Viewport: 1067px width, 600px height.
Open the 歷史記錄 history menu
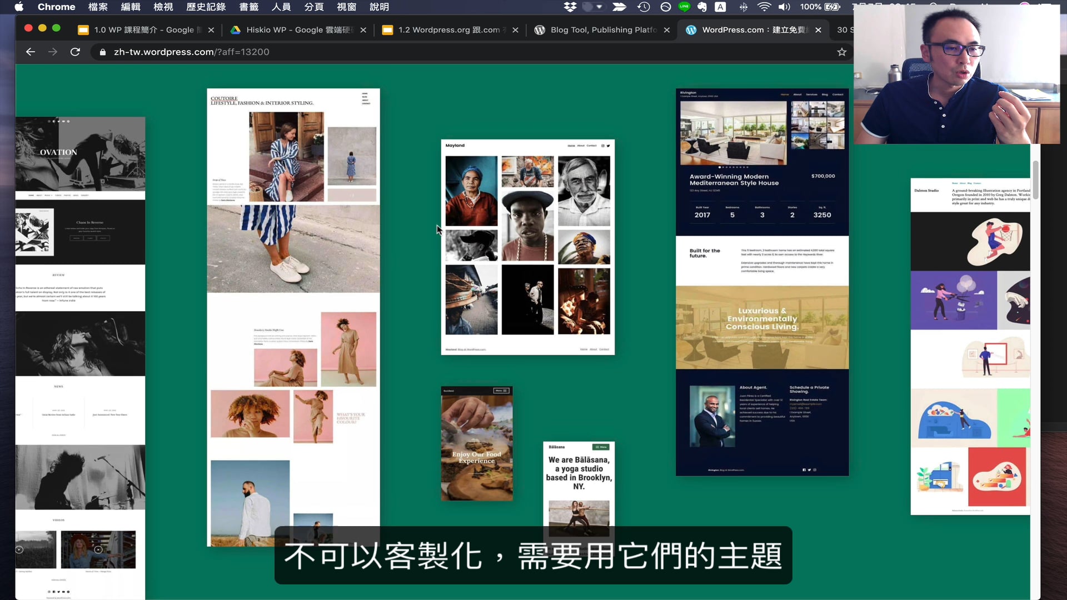(x=206, y=7)
